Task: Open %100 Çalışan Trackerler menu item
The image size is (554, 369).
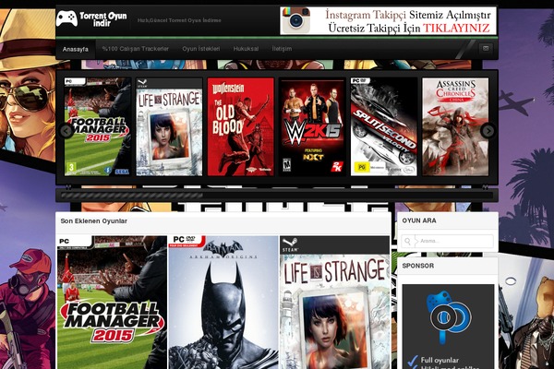Action: coord(136,49)
